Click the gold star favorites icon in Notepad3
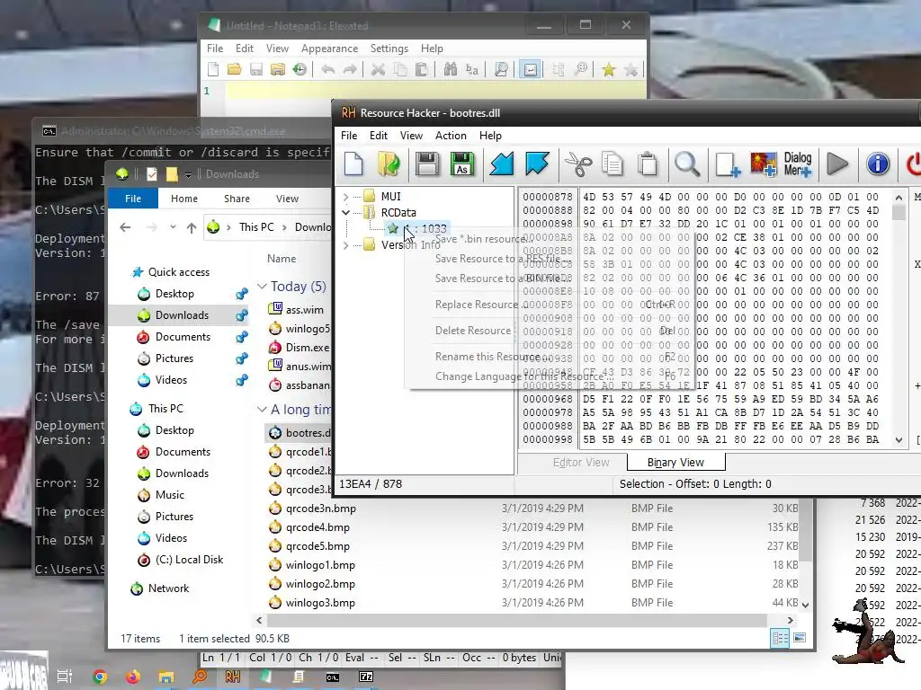Viewport: 921px width, 690px height. pos(609,70)
